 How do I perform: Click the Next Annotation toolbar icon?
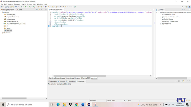[x=52, y=7]
